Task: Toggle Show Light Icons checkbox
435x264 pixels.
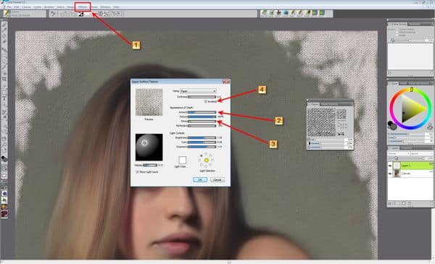Action: click(x=137, y=172)
